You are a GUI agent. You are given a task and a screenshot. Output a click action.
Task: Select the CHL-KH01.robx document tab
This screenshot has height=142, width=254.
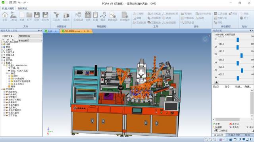tap(76, 31)
